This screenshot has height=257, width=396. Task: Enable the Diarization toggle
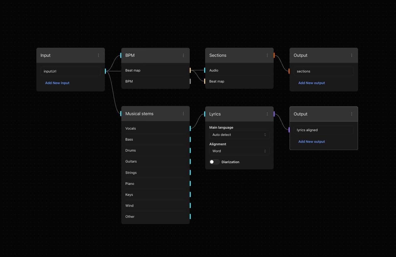click(x=214, y=162)
